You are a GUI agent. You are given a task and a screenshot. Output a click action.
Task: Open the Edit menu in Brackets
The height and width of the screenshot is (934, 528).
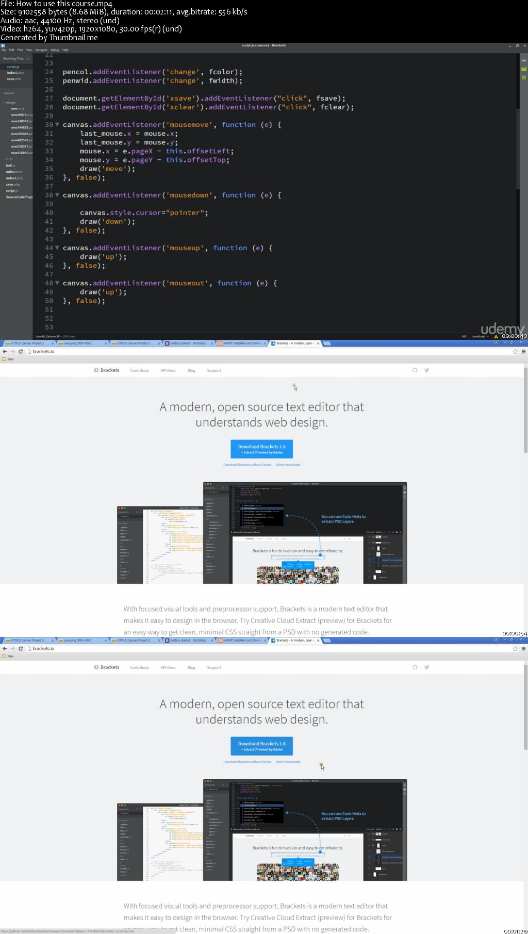(11, 50)
